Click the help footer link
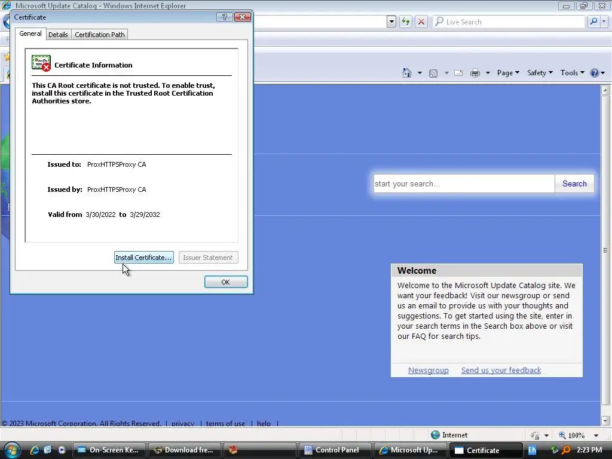 click(x=264, y=423)
